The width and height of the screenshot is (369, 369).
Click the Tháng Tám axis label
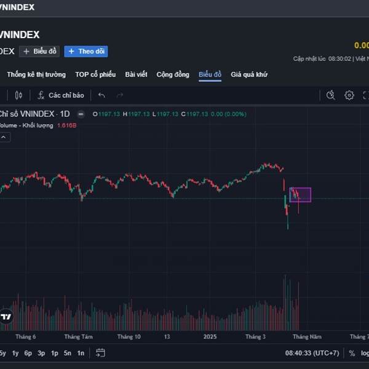coord(78,337)
